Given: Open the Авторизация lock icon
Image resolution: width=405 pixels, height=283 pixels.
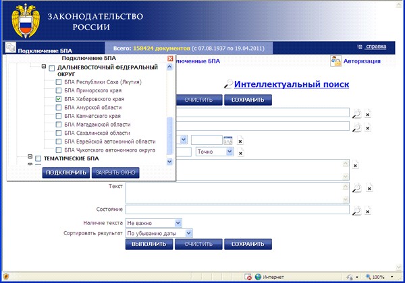Looking at the screenshot, I should point(335,61).
